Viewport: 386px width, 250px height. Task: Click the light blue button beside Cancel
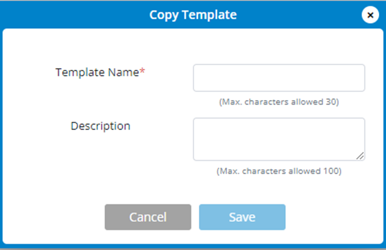242,217
